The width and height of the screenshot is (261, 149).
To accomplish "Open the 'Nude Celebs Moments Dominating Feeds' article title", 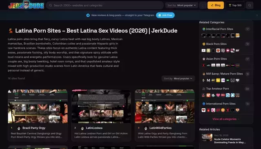I will pos(230,141).
